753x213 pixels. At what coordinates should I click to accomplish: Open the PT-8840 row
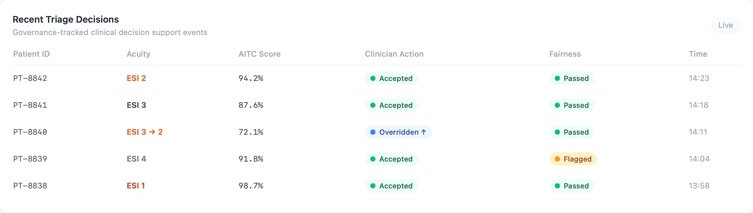(377, 132)
